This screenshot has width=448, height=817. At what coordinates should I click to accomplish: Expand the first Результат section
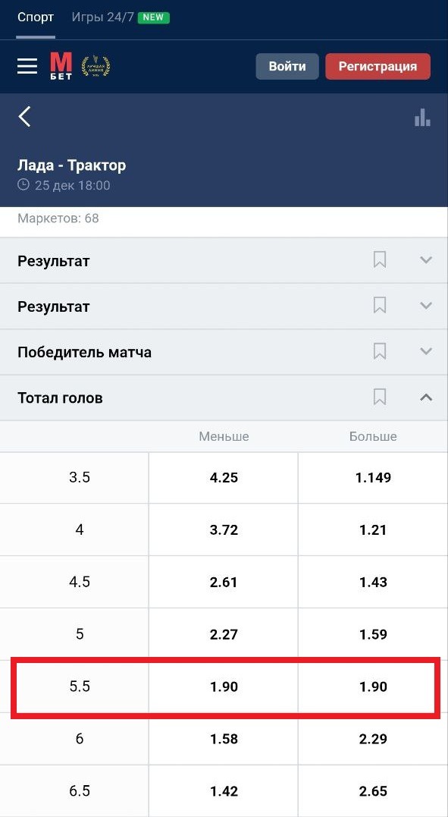pos(425,259)
